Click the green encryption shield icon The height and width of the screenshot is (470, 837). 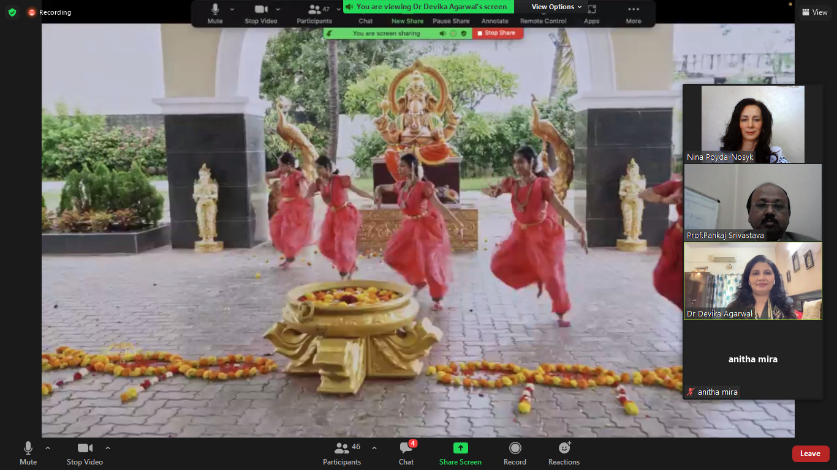[x=12, y=12]
